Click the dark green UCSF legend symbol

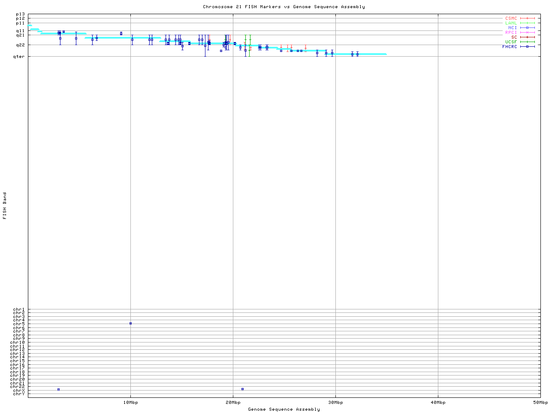coord(527,42)
